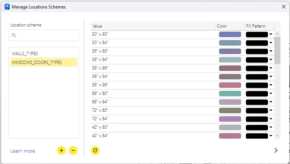
Task: Click the olive color swatch for 72" x 80"
Action: (x=230, y=110)
